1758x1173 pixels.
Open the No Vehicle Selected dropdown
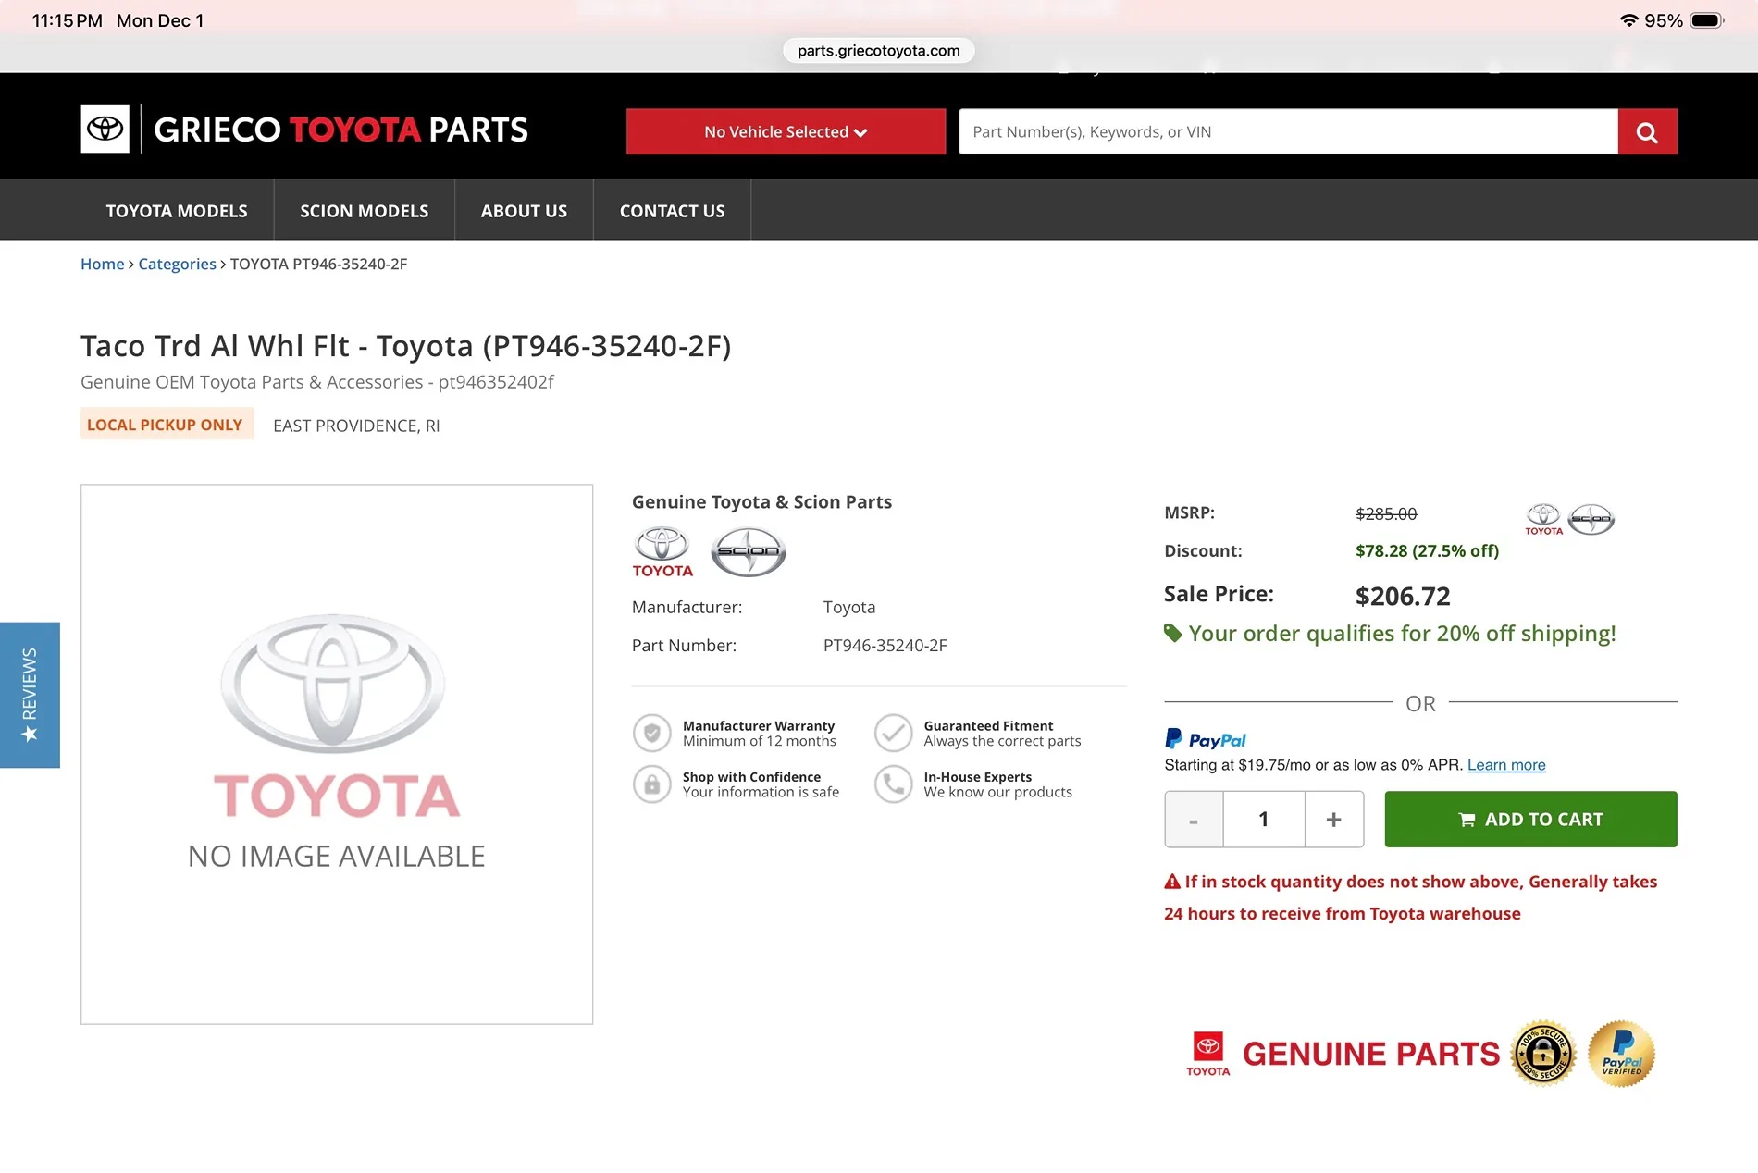(x=785, y=131)
